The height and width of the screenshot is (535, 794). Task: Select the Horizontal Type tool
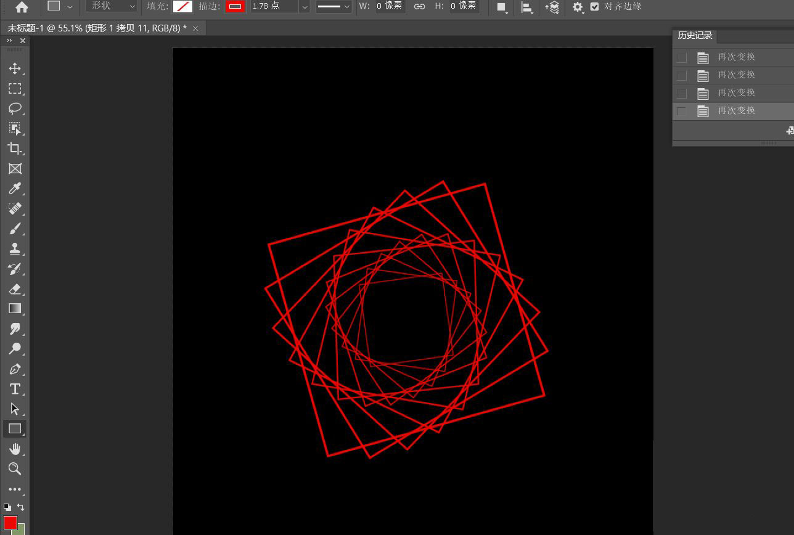click(15, 389)
